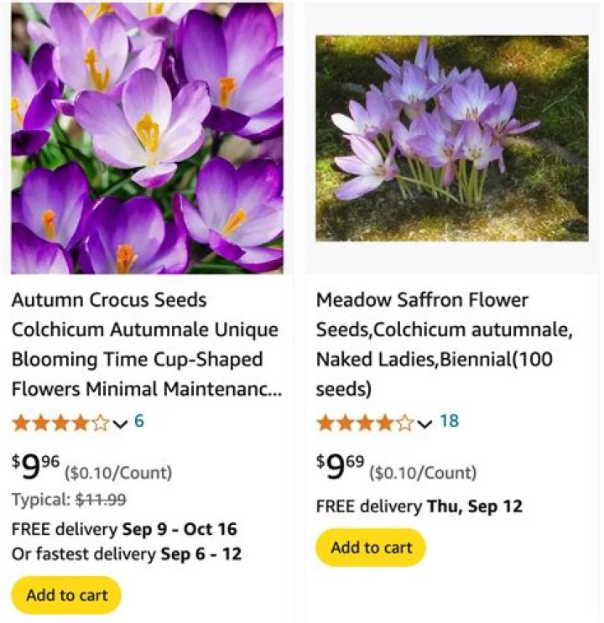
Task: Click FREE delivery Thu, Sep 12 text
Action: pyautogui.click(x=419, y=506)
